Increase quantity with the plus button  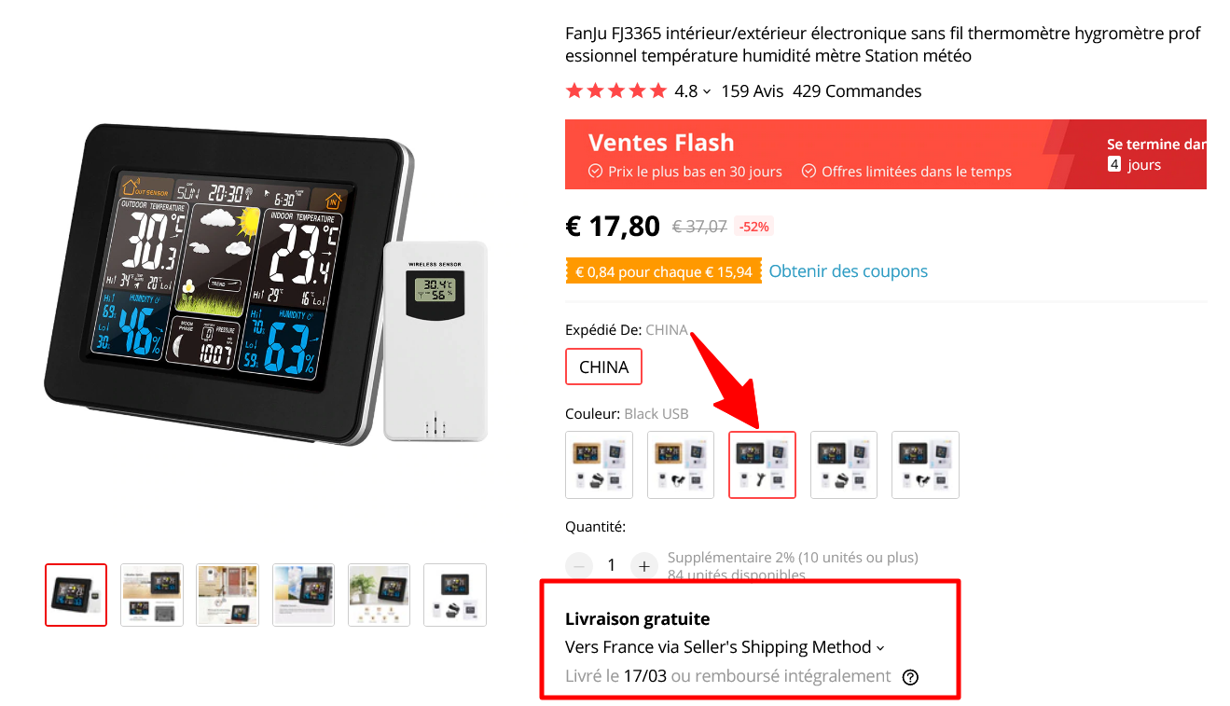coord(643,565)
